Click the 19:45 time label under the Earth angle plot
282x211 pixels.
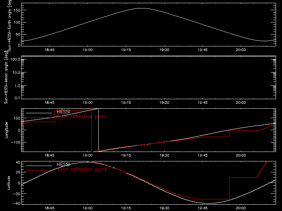pos(203,50)
